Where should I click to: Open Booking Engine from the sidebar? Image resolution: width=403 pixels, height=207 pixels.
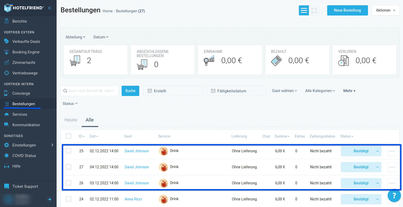point(26,52)
